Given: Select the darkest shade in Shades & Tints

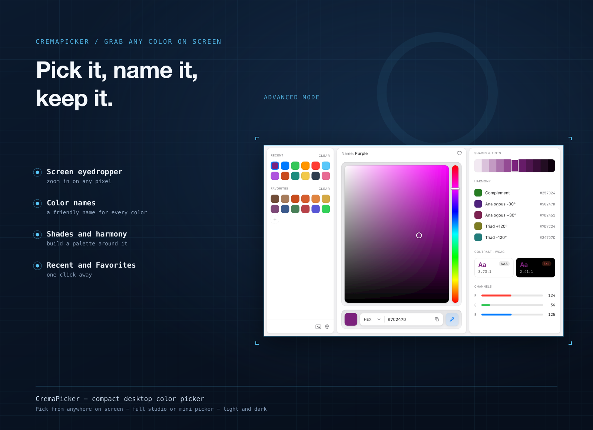Looking at the screenshot, I should [551, 166].
